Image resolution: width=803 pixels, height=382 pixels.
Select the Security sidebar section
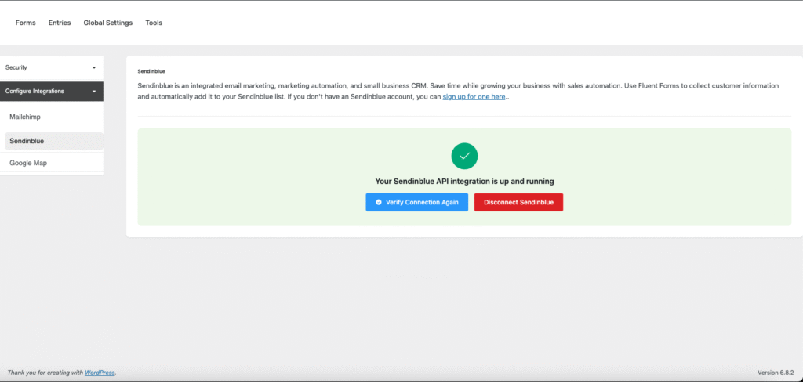[x=17, y=68]
